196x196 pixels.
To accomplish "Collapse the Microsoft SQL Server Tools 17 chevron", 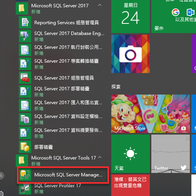I will click(x=100, y=157).
